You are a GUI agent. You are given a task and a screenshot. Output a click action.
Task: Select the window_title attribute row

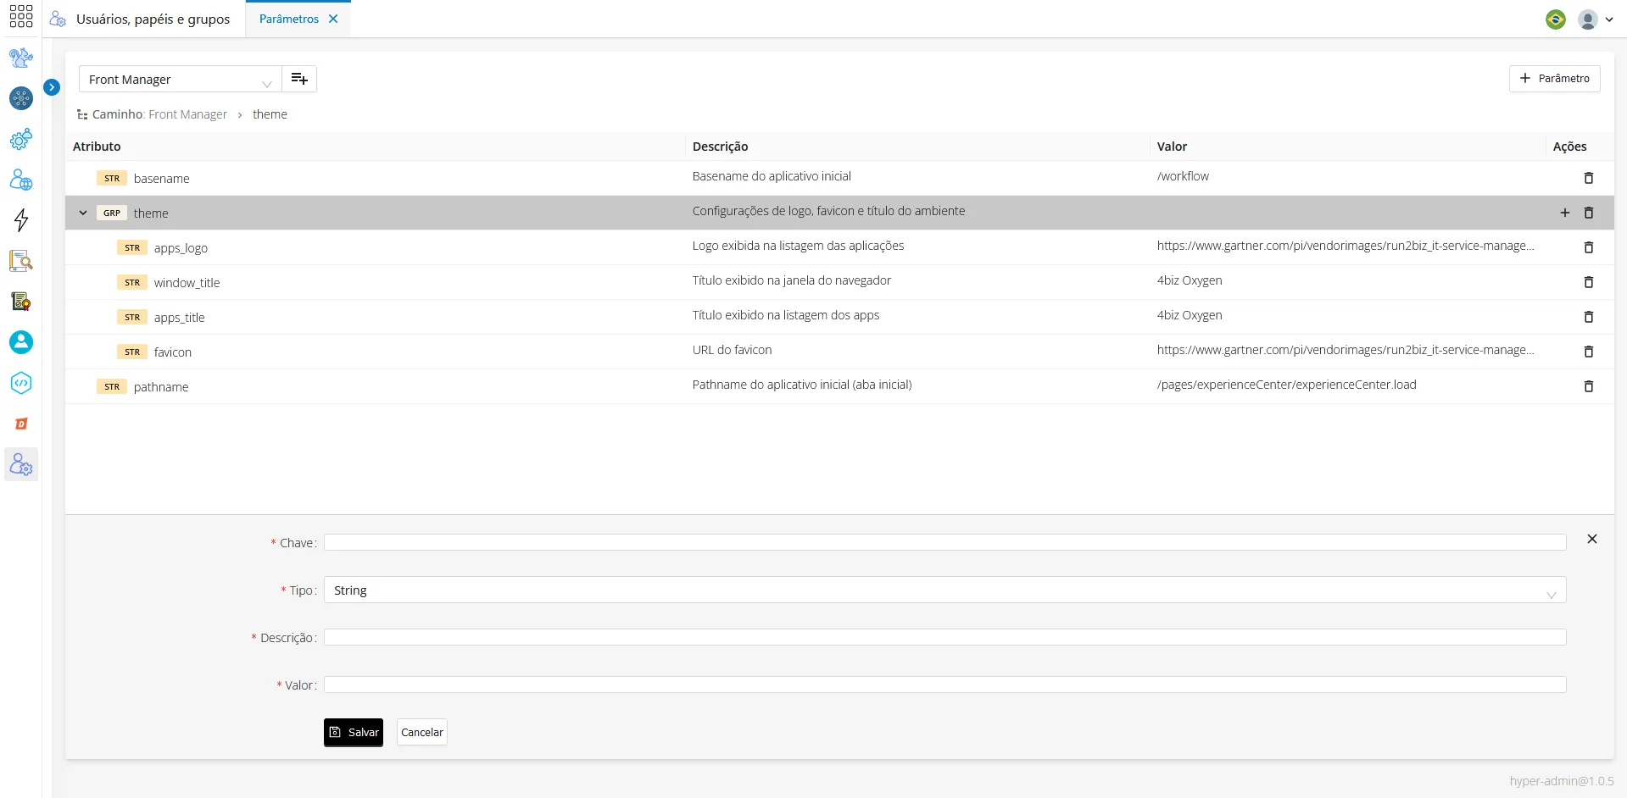click(839, 282)
